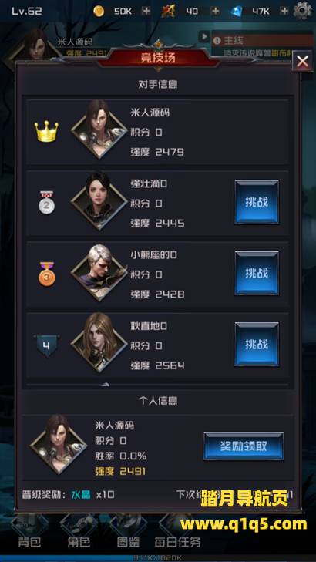Tap the gold coin currency icon

99,11
